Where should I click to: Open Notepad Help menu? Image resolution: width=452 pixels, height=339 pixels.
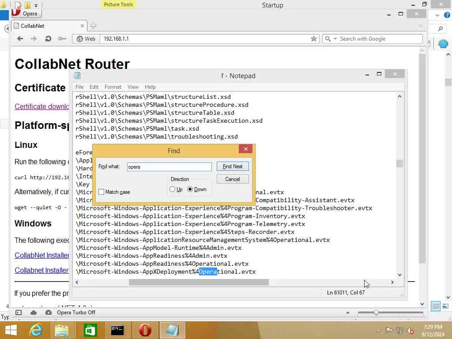pyautogui.click(x=150, y=87)
